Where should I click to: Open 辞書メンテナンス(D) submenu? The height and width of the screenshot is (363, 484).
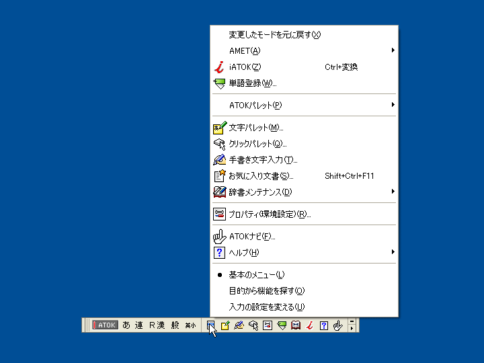pyautogui.click(x=304, y=192)
